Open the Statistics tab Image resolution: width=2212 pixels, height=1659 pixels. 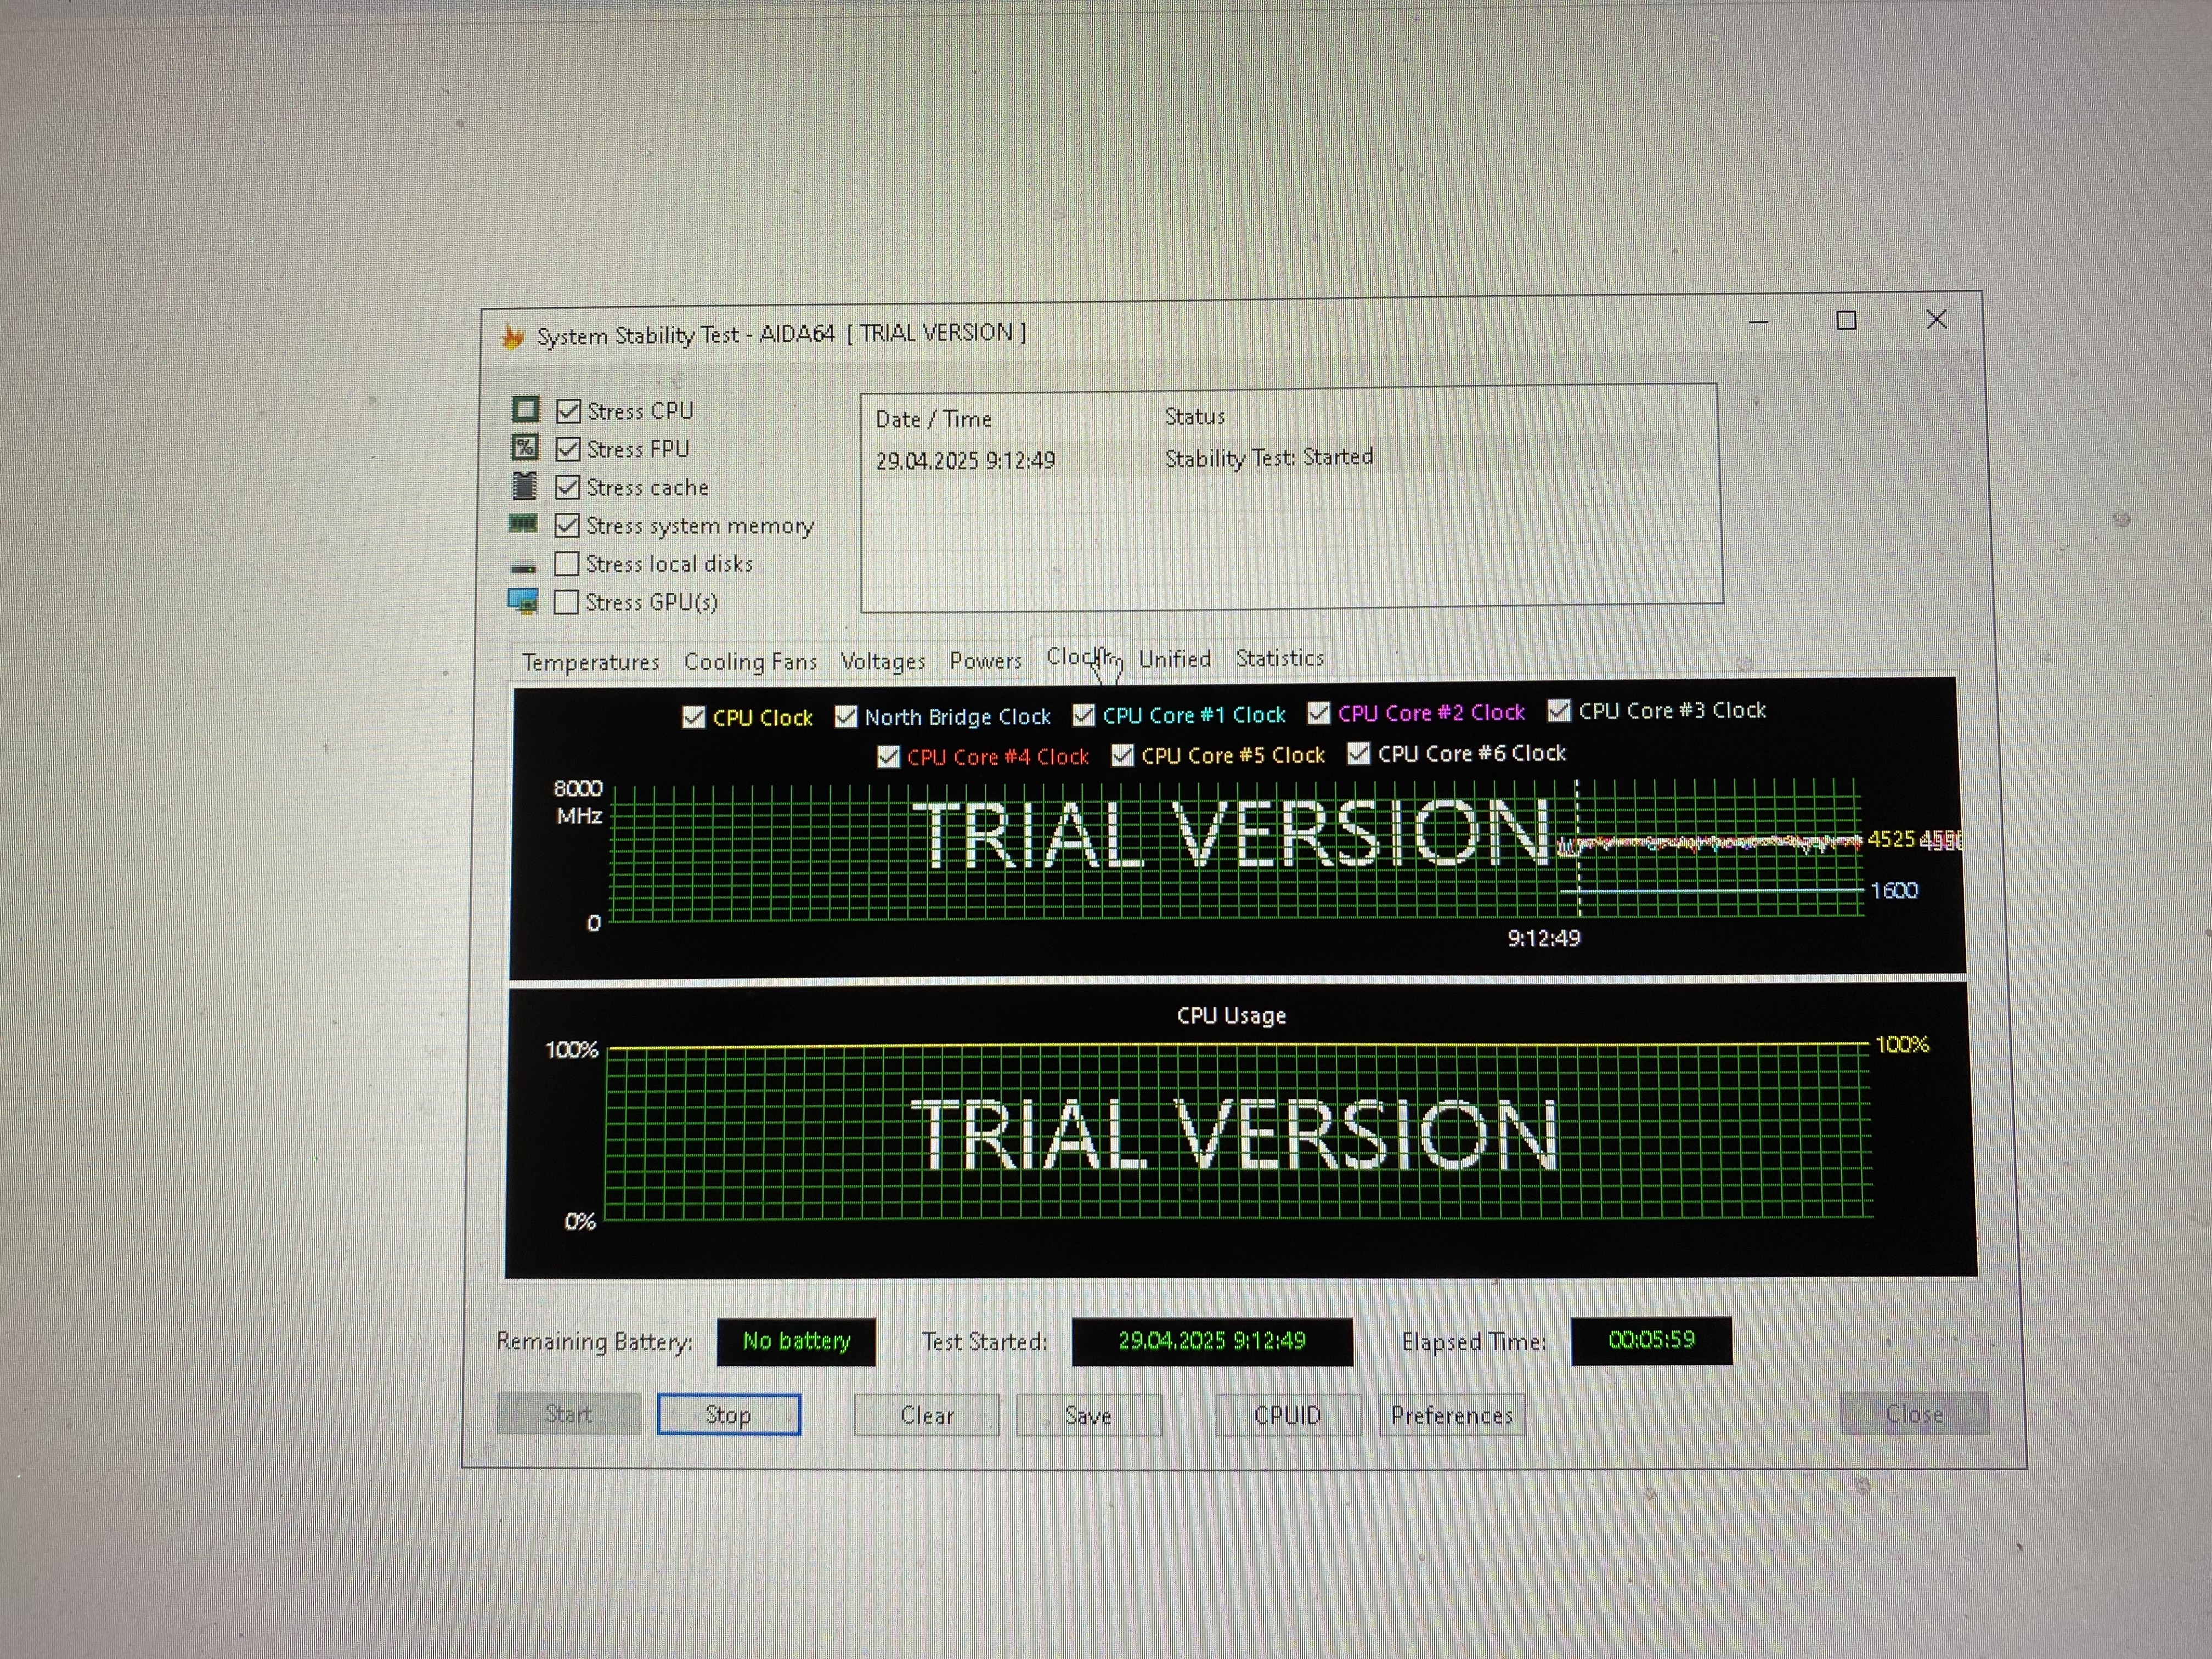click(x=1279, y=658)
